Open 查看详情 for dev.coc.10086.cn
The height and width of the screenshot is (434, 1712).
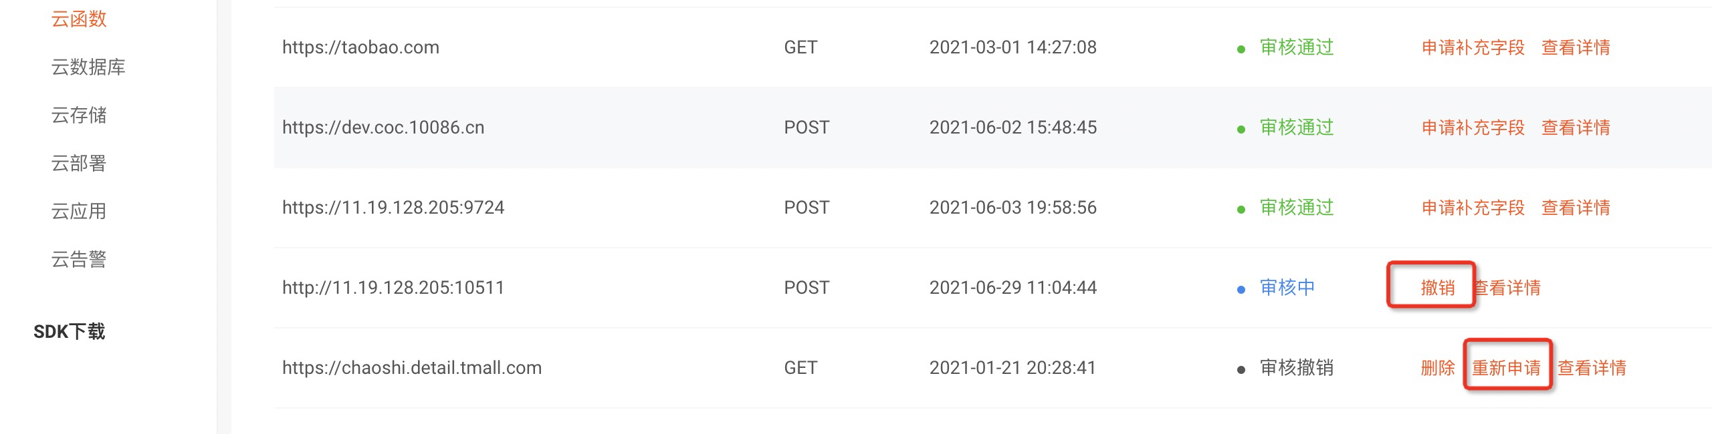point(1576,128)
